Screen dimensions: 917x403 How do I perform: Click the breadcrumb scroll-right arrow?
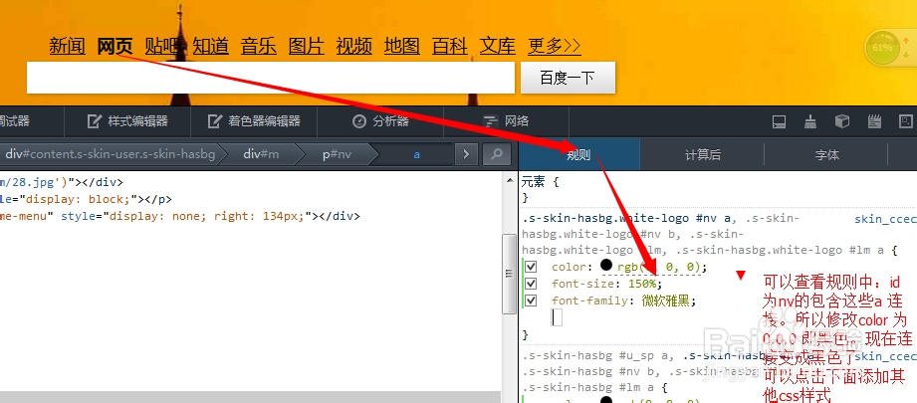(x=466, y=154)
